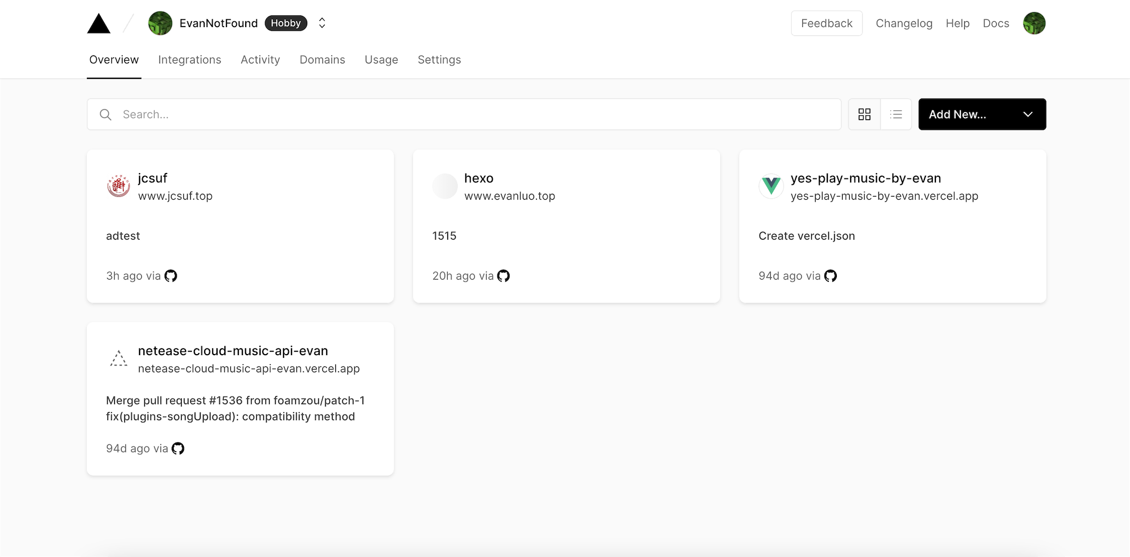Click the Vue logo on yes-play-music card
1130x557 pixels.
tap(771, 186)
